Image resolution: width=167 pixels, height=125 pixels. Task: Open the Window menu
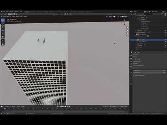pyautogui.click(x=16, y=12)
